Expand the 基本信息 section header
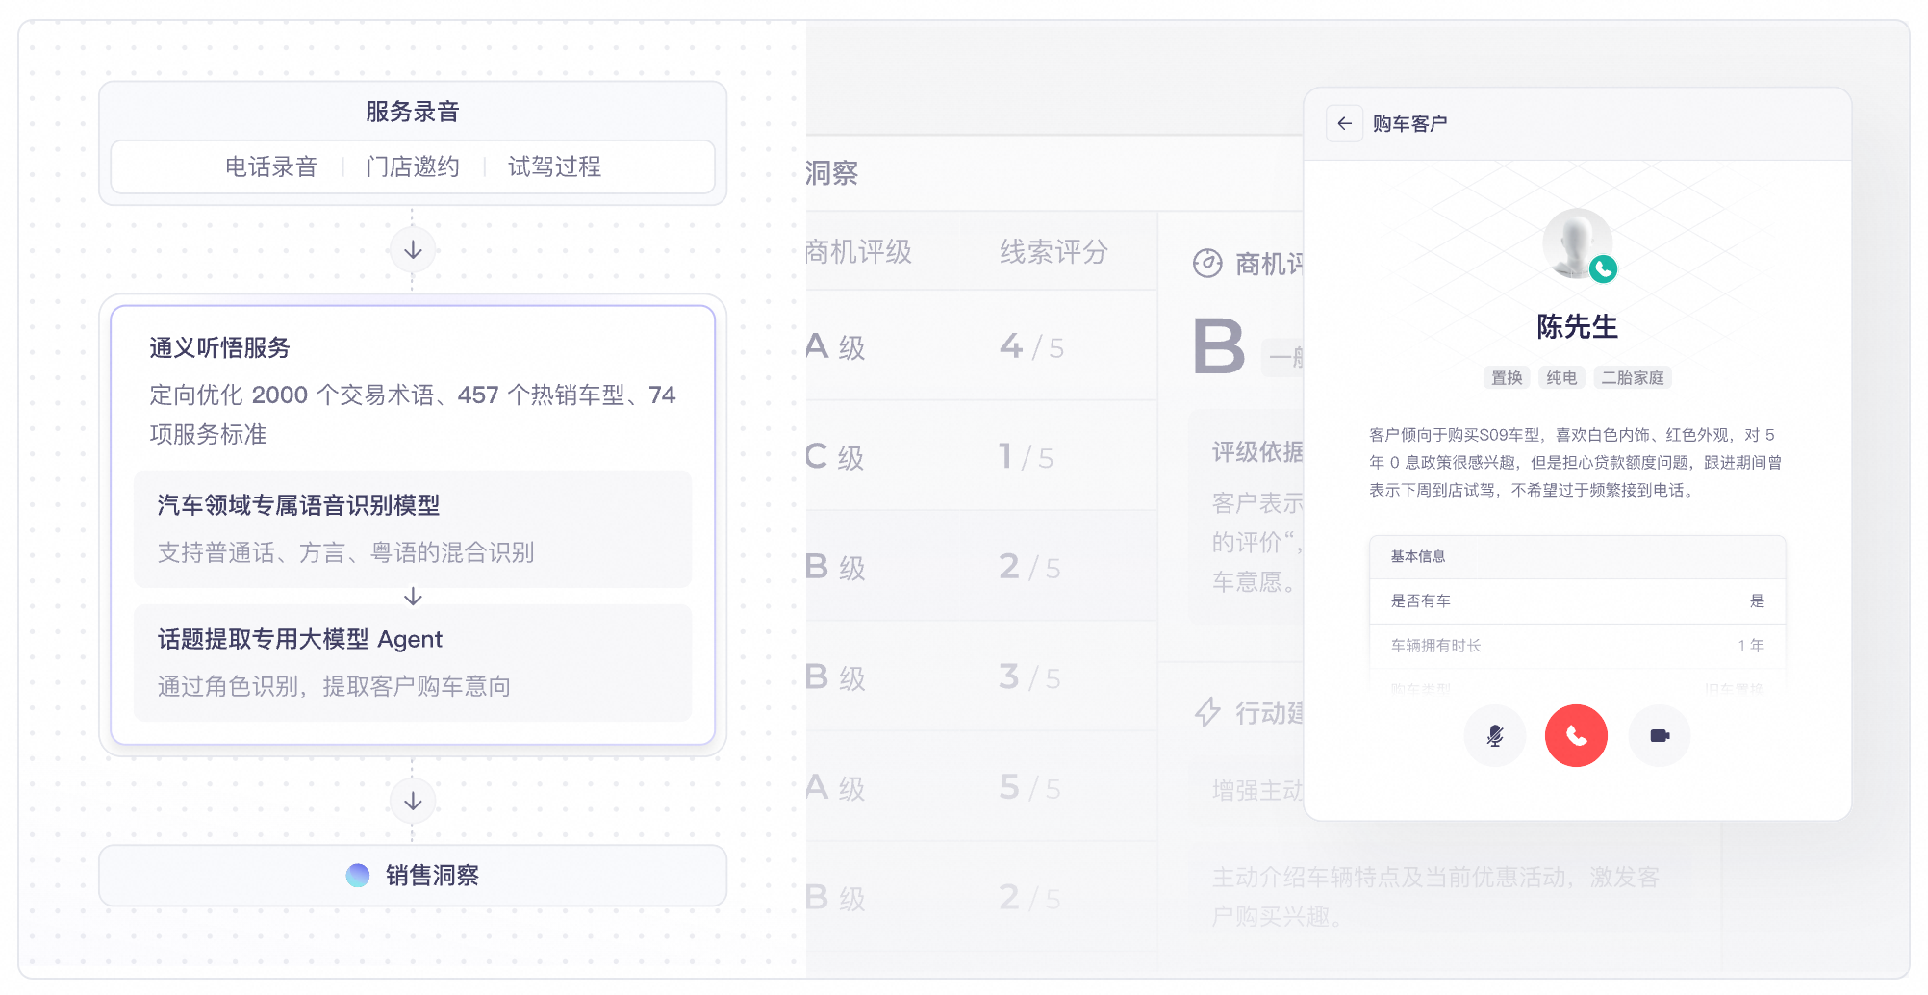This screenshot has height=995, width=1928. (x=1577, y=556)
